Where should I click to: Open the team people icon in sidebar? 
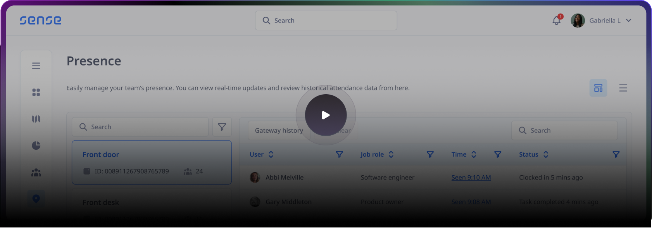(x=36, y=173)
